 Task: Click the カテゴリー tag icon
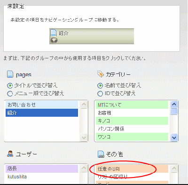point(101,74)
